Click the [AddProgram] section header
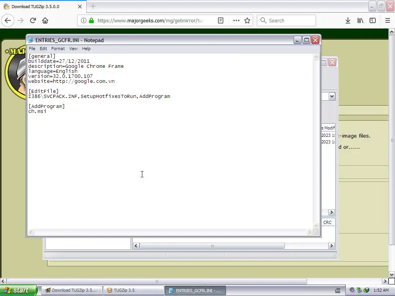The image size is (395, 296). point(46,106)
